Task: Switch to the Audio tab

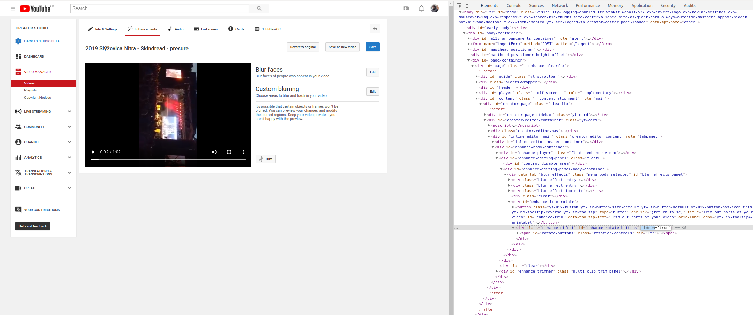Action: point(176,29)
